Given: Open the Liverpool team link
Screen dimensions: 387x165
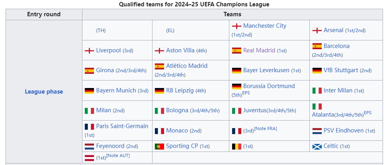Looking at the screenshot, I should (x=108, y=50).
